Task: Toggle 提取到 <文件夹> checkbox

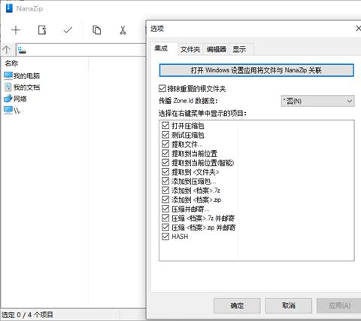Action: pos(165,172)
